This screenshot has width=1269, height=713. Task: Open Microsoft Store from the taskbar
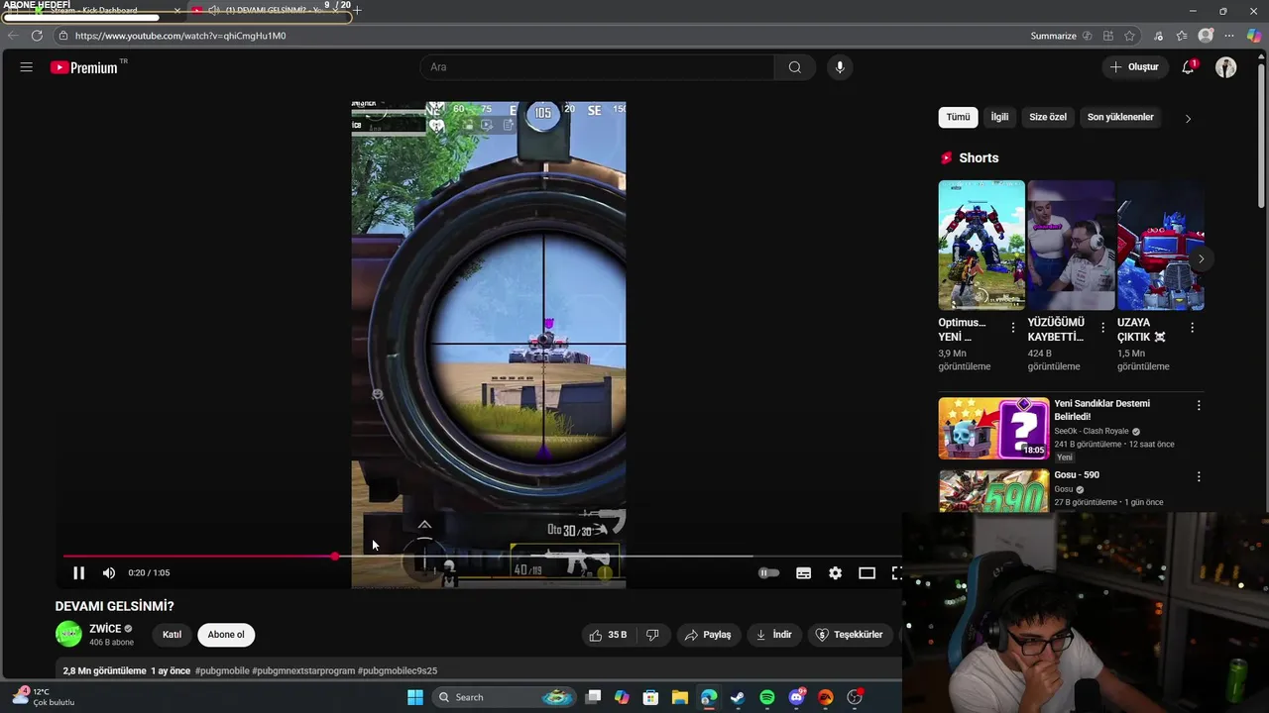coord(650,697)
